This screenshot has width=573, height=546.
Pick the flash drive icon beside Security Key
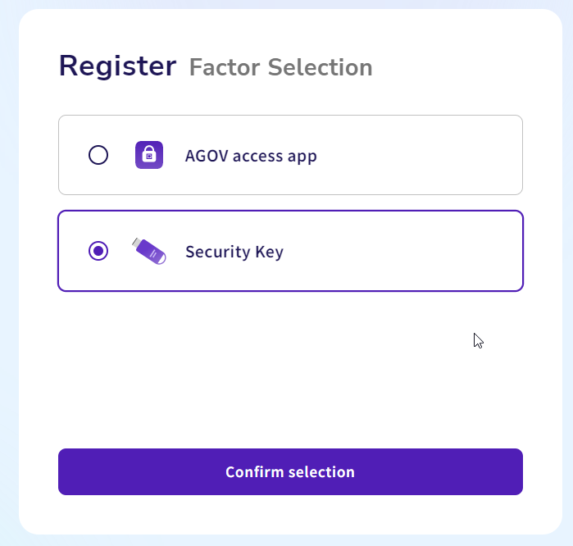click(x=149, y=251)
